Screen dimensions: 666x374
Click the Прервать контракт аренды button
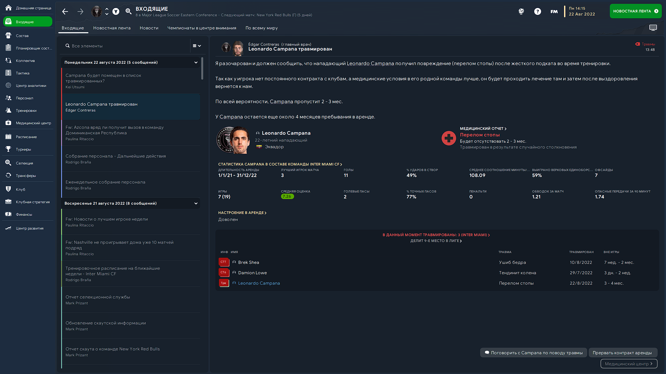pyautogui.click(x=622, y=353)
